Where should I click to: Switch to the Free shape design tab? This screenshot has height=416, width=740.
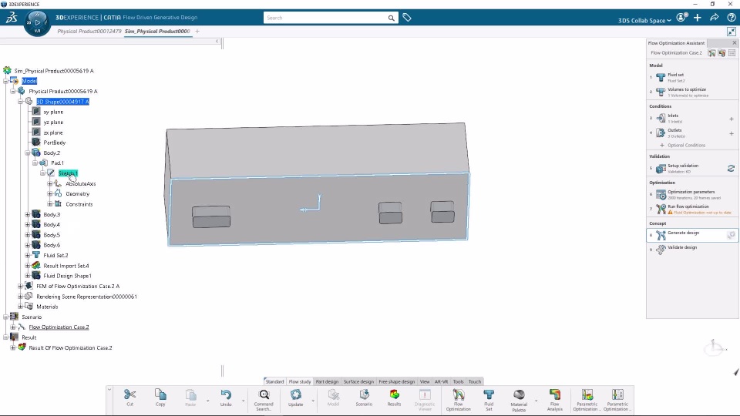(397, 381)
